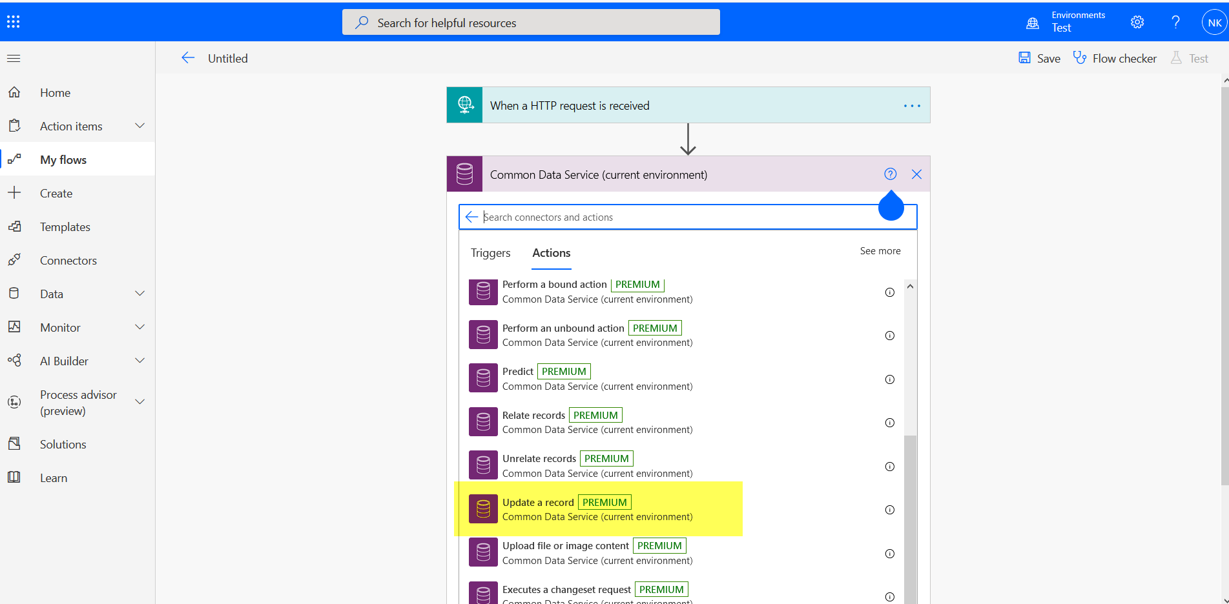
Task: Click the Data cylinder icon
Action: click(14, 294)
